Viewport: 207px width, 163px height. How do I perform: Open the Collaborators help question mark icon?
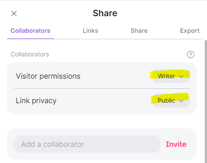(191, 55)
